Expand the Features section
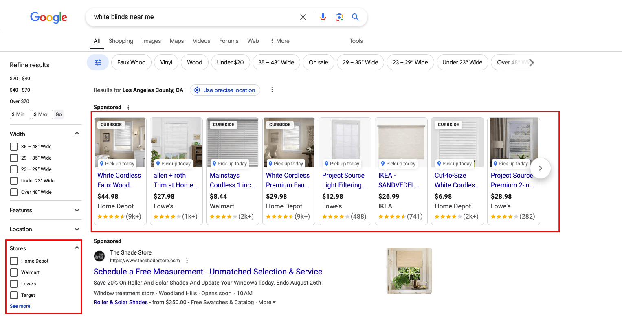The width and height of the screenshot is (622, 316). pos(77,210)
